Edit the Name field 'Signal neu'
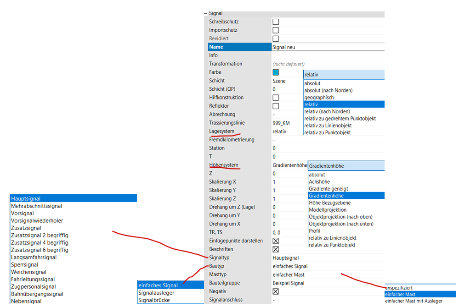The image size is (459, 307). coord(327,47)
